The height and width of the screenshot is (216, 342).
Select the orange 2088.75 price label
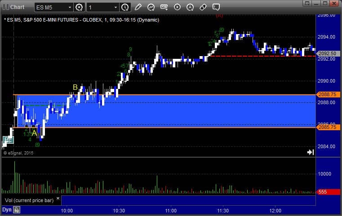[328, 94]
